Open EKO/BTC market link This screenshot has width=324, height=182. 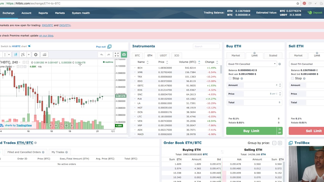(48, 25)
